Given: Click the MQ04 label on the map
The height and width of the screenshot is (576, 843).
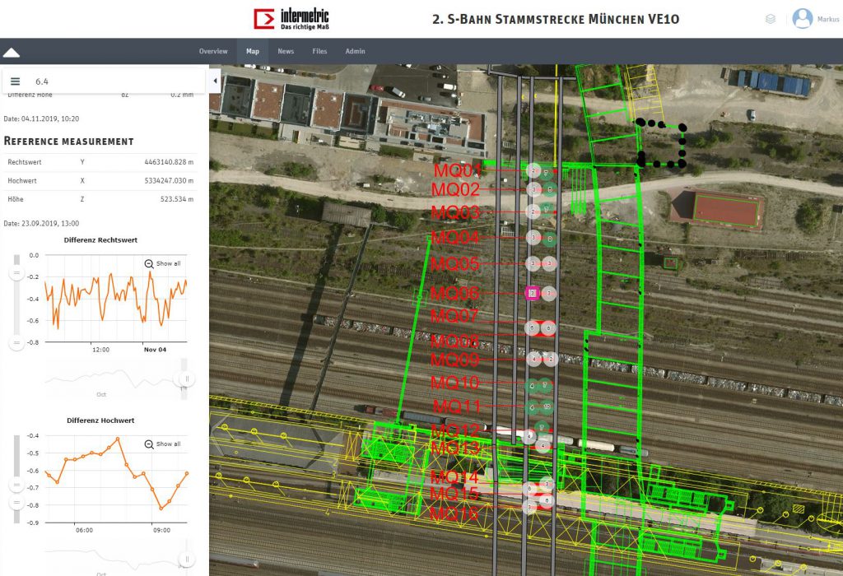Looking at the screenshot, I should tap(454, 237).
